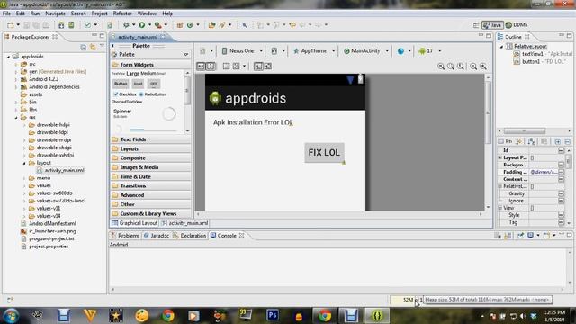Collapse the res folder in Package Explorer
This screenshot has height=324, width=576.
pos(16,118)
